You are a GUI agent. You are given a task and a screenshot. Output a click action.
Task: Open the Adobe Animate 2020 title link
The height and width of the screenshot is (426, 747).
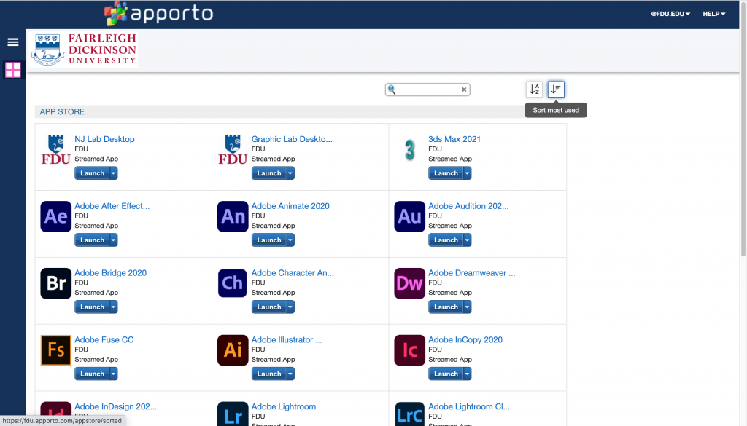[x=290, y=206]
